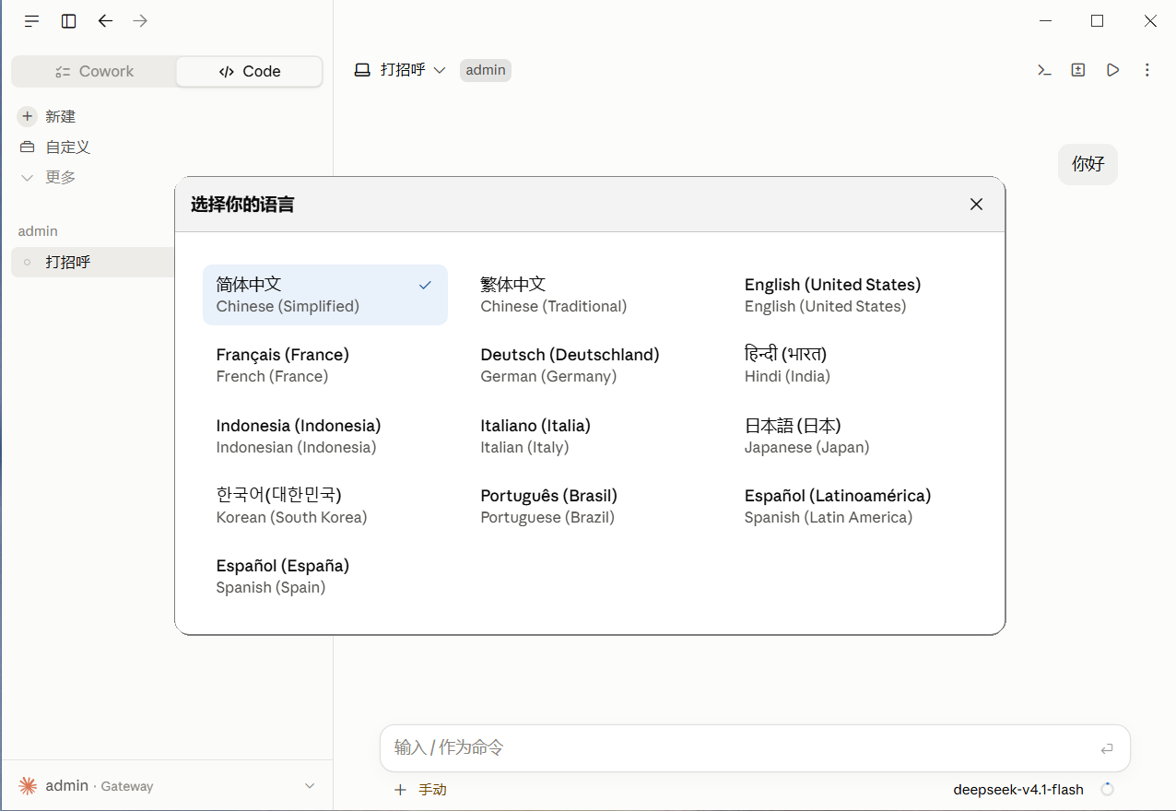
Task: Go forward with the right arrow
Action: pyautogui.click(x=140, y=21)
